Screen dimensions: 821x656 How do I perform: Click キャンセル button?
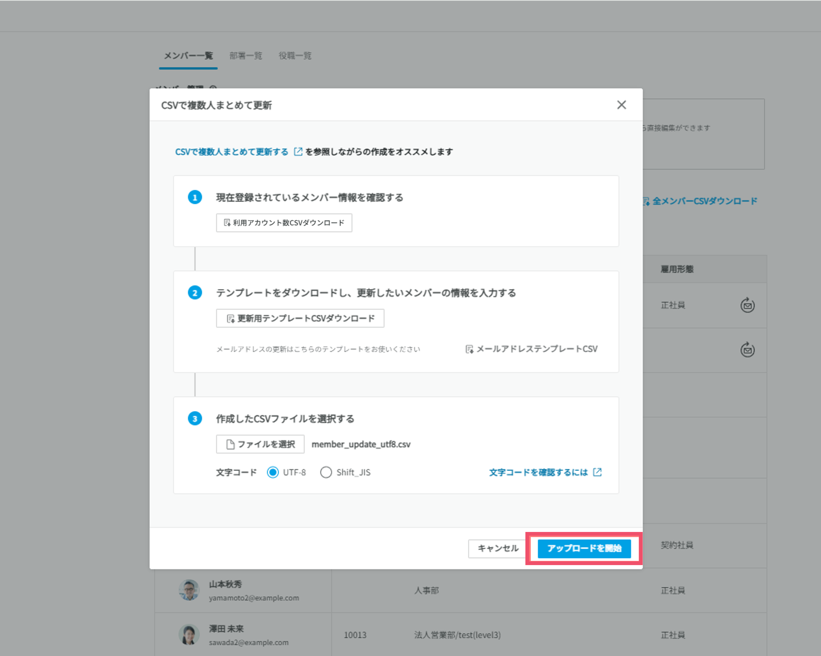[x=498, y=548]
